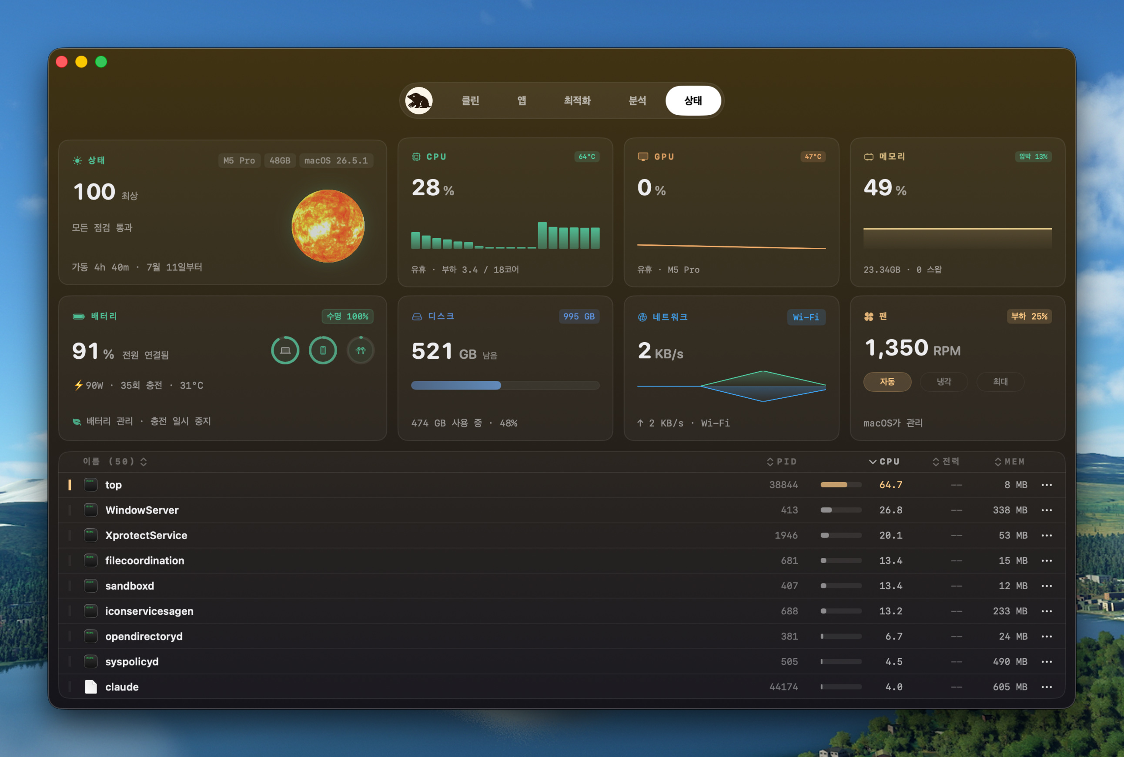Open more options for filecoordination
The image size is (1124, 757).
tap(1047, 560)
